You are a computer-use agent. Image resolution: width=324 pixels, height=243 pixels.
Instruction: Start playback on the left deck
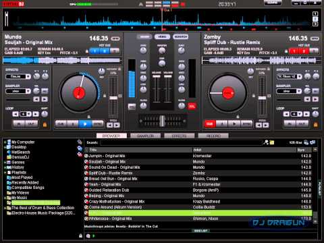pos(86,124)
